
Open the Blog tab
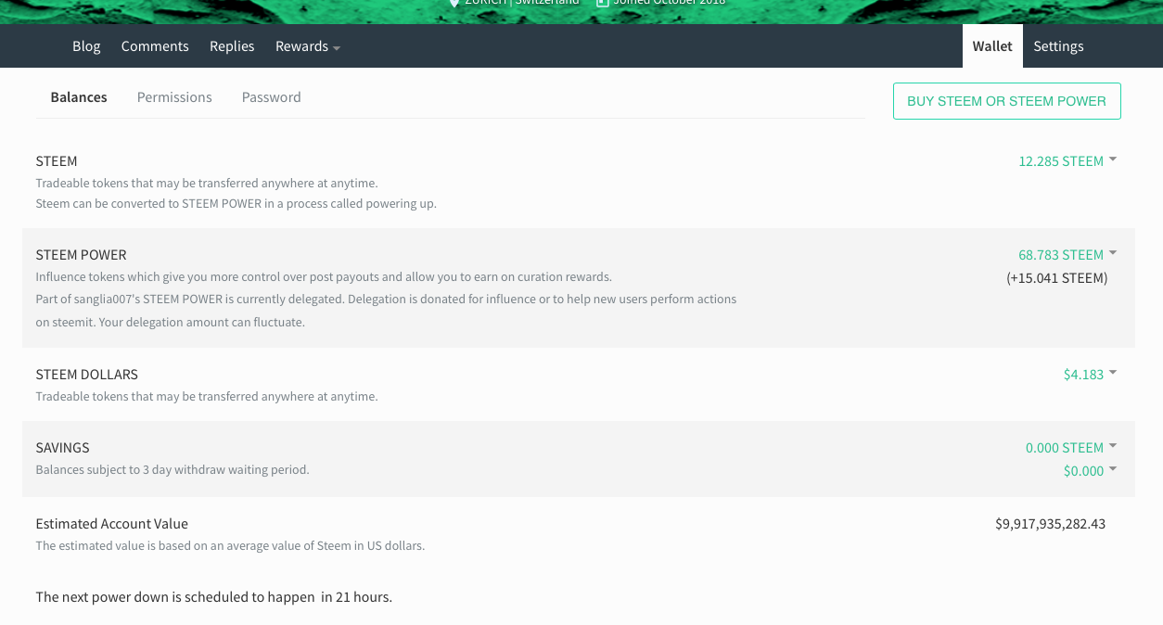tap(86, 46)
